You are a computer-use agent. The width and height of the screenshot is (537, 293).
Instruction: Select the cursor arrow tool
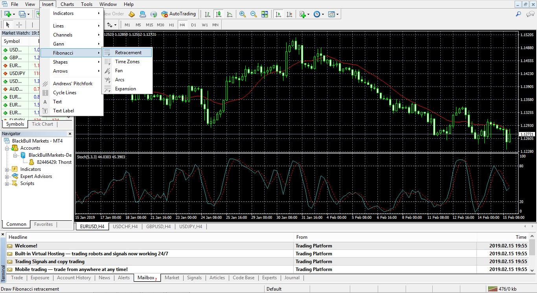[8, 25]
